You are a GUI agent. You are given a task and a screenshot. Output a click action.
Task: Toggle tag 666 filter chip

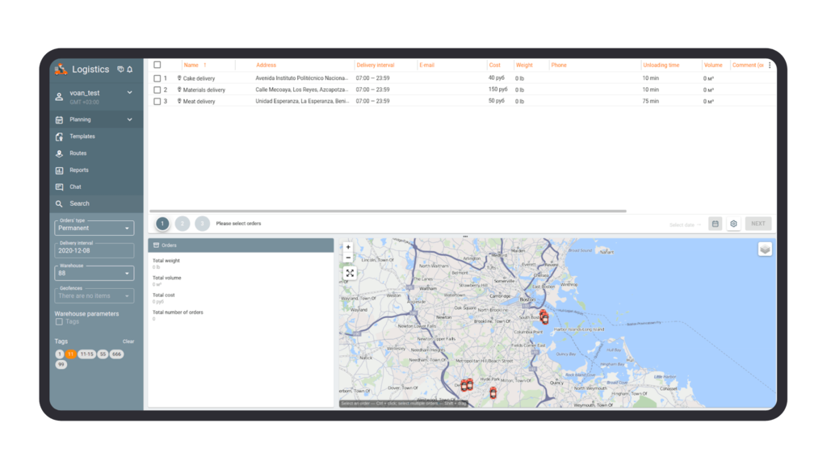point(116,354)
